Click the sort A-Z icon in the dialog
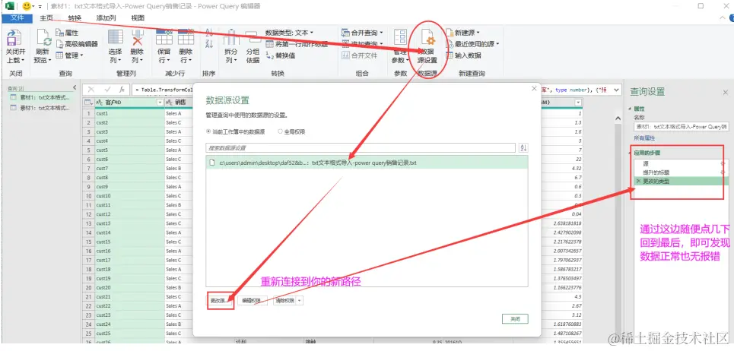The width and height of the screenshot is (734, 351). pyautogui.click(x=523, y=147)
